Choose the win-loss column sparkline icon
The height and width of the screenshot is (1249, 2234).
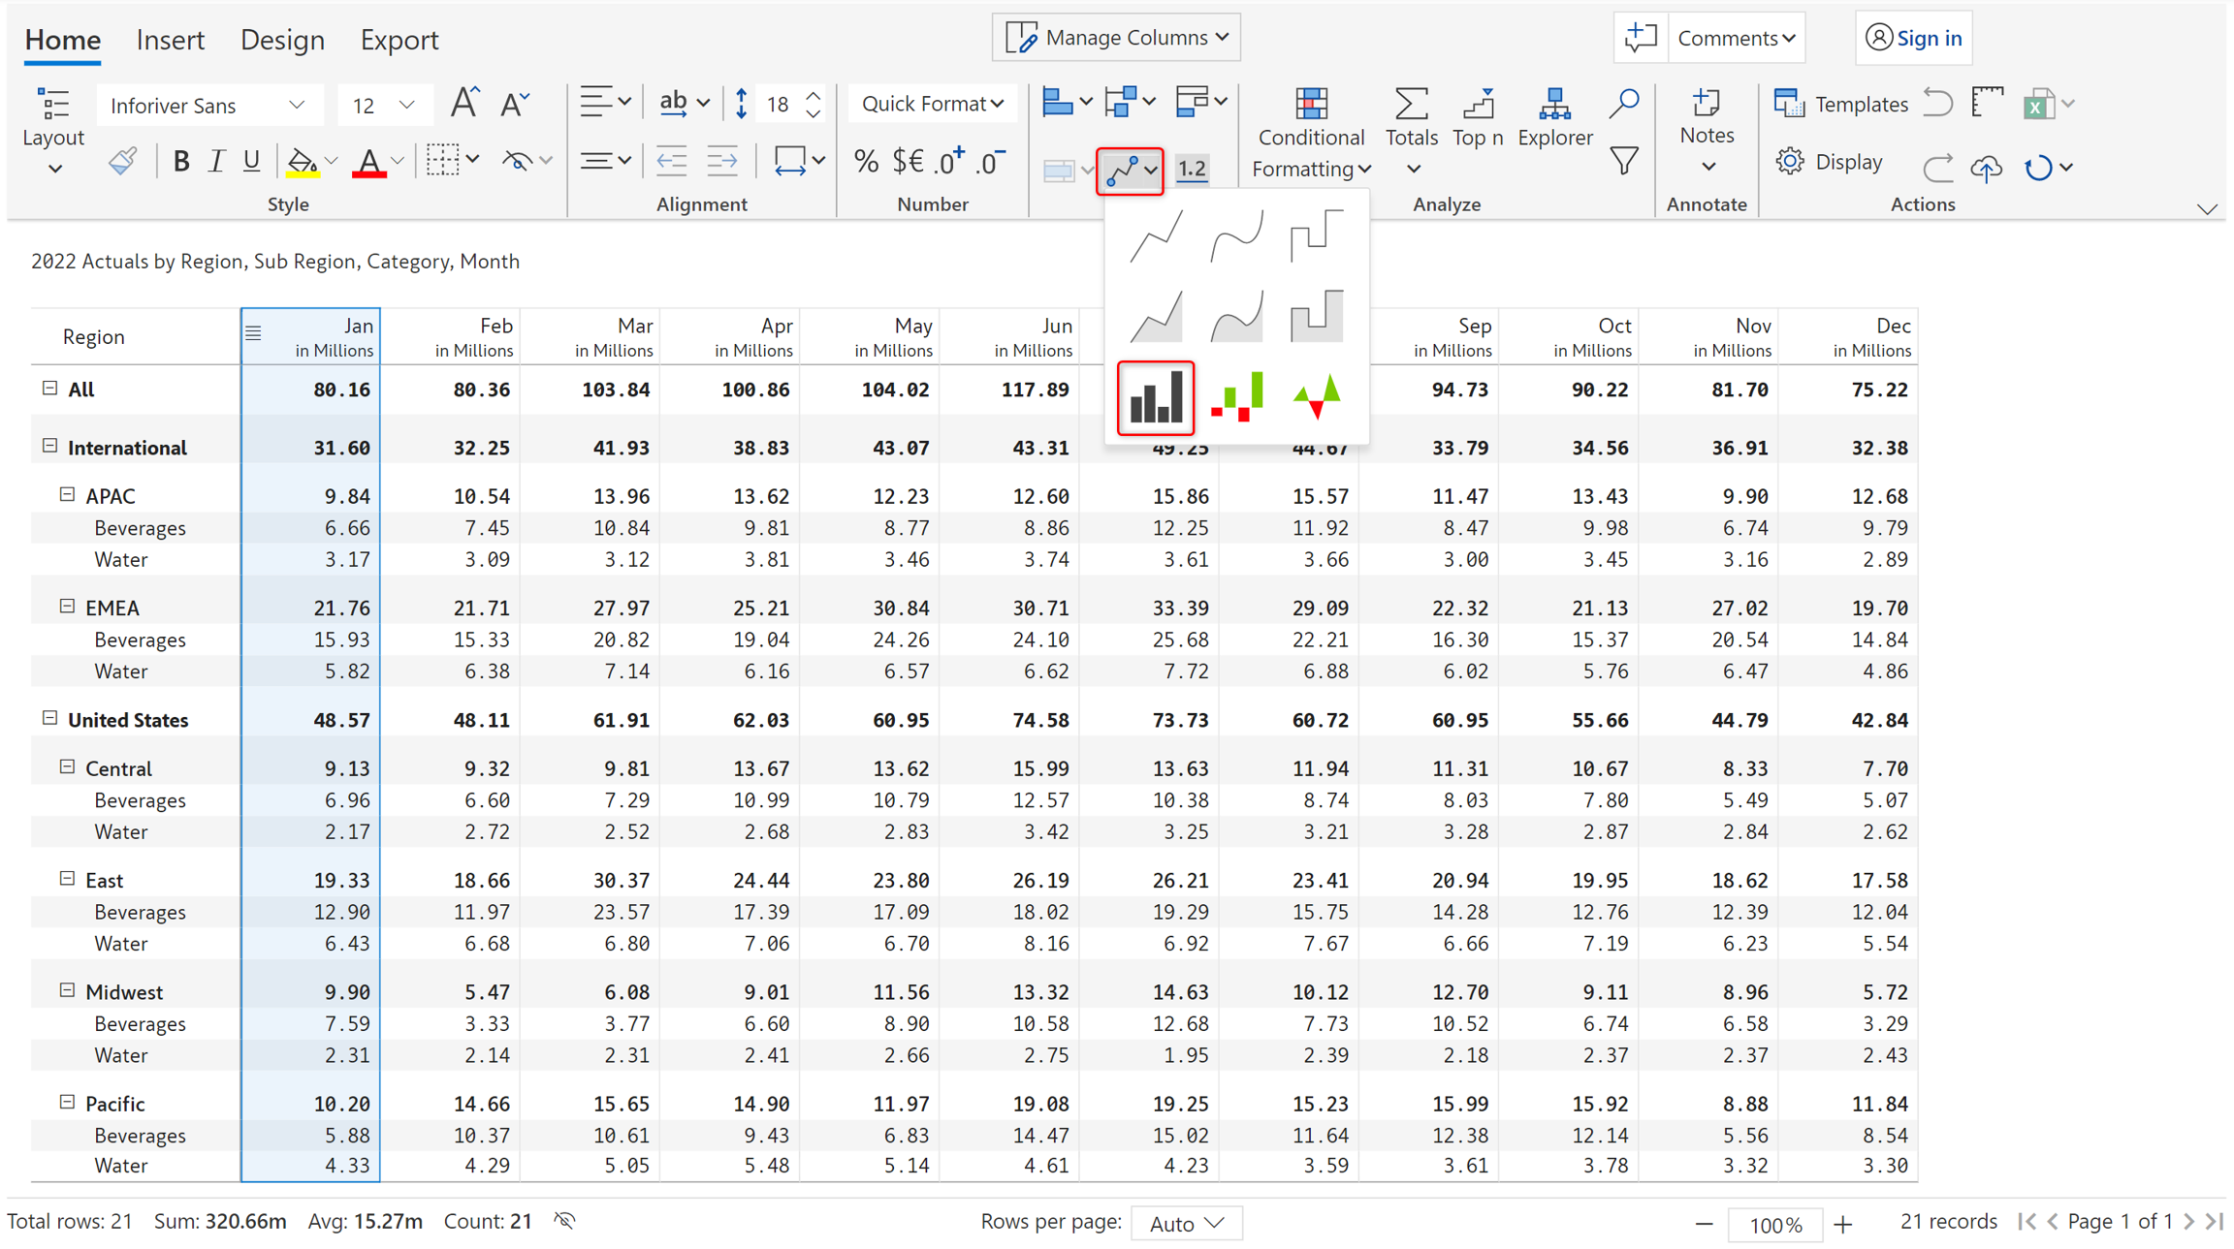pos(1236,397)
